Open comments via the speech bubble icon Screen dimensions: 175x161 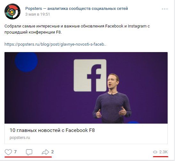pos(29,152)
